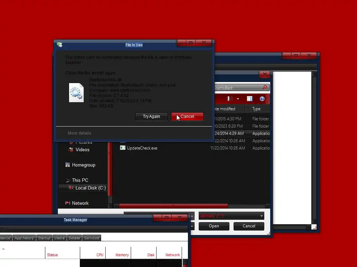The height and width of the screenshot is (267, 357).
Task: Click the Homegroup icon
Action: (67, 165)
